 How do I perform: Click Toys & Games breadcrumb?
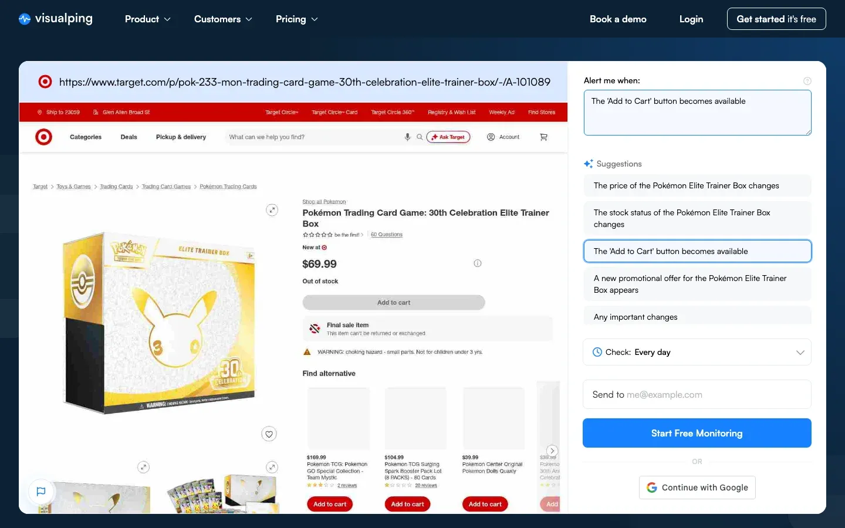point(73,187)
